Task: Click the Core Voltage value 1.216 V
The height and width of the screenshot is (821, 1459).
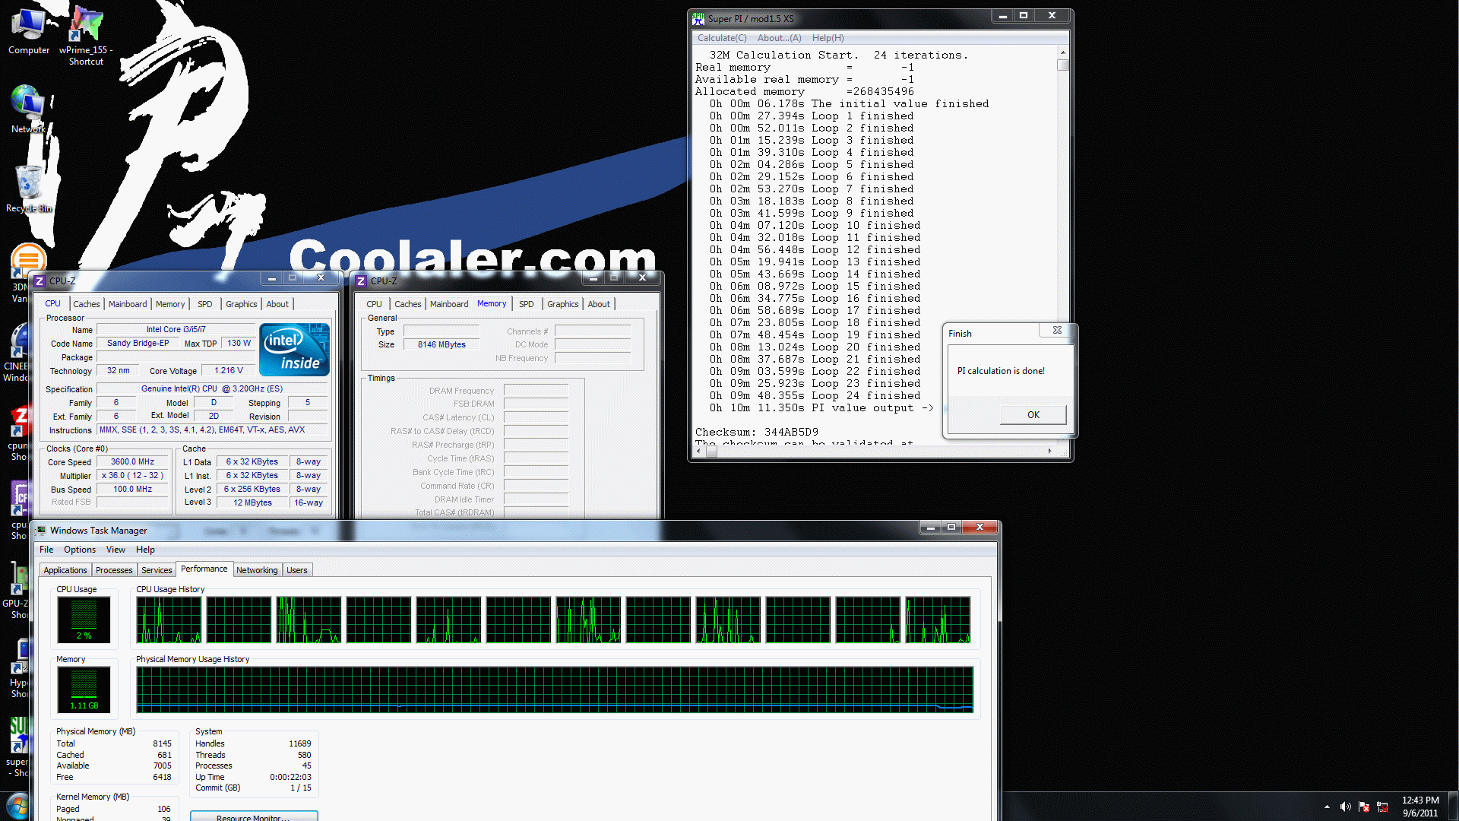Action: tap(228, 370)
